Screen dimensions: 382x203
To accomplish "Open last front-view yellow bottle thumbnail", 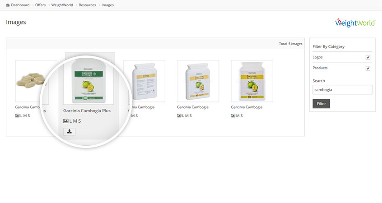I will click(x=252, y=81).
